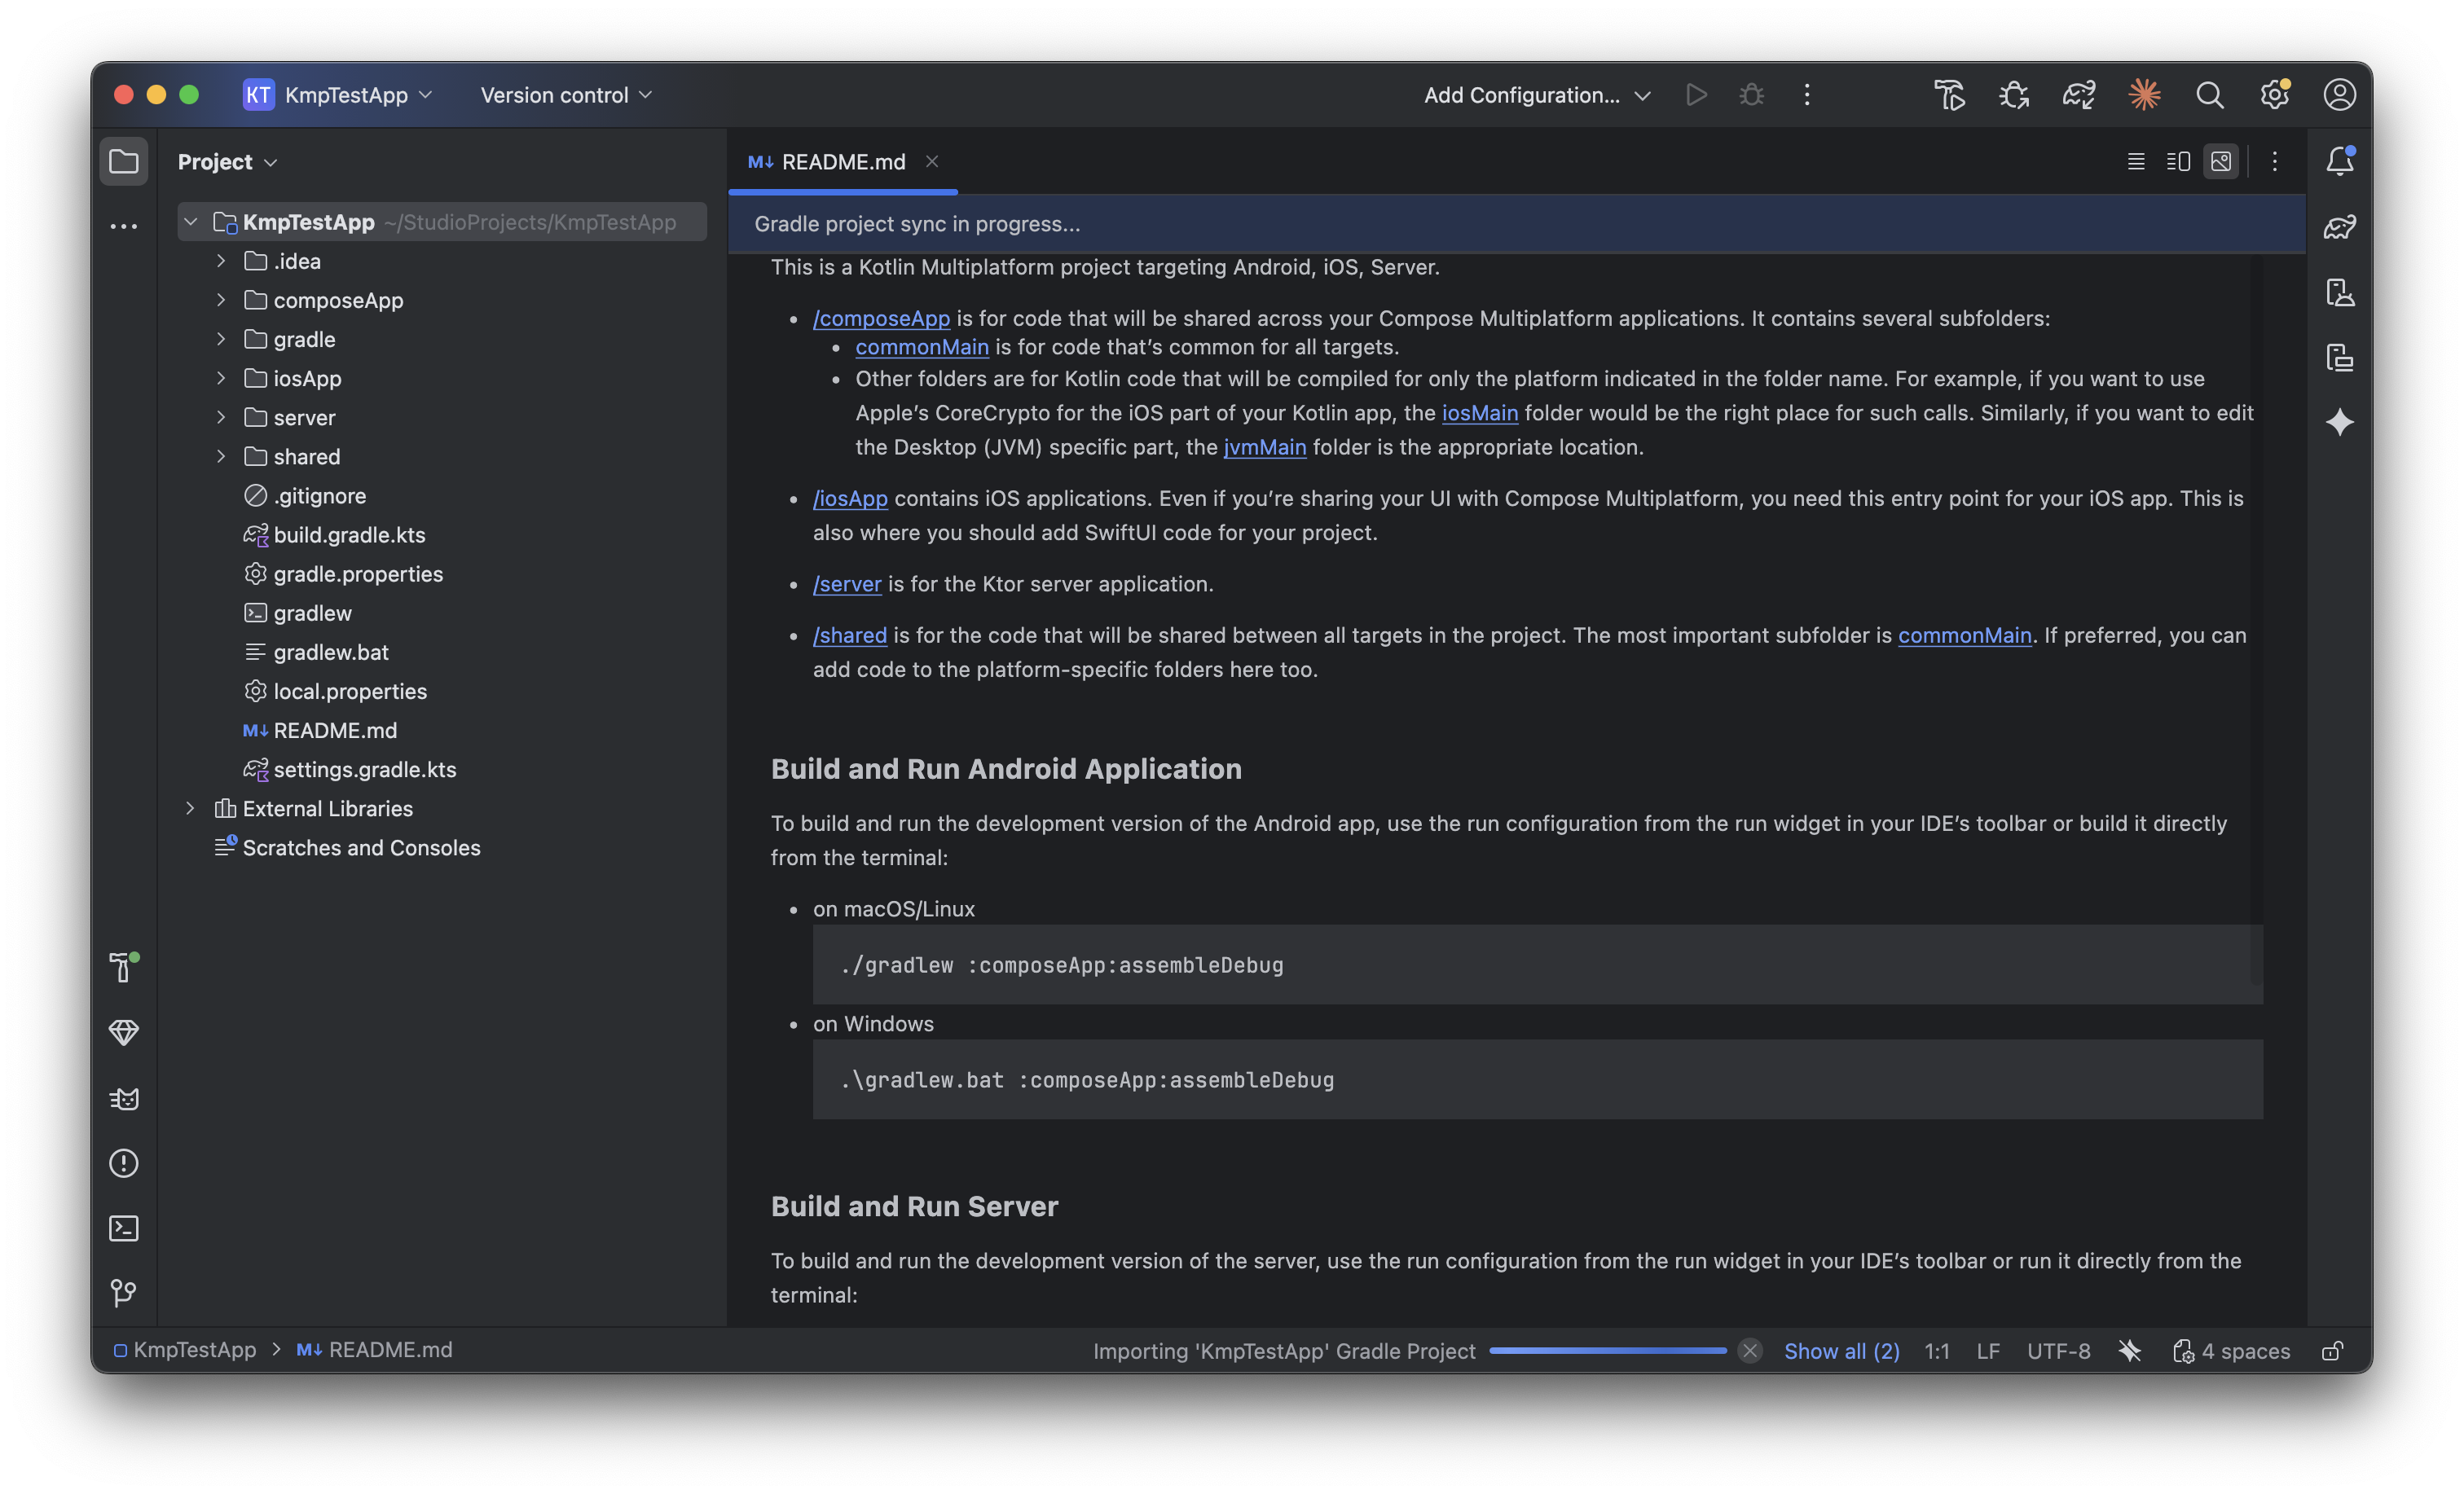Viewport: 2464px width, 1494px height.
Task: Open the Logcat tool window
Action: click(x=123, y=1099)
